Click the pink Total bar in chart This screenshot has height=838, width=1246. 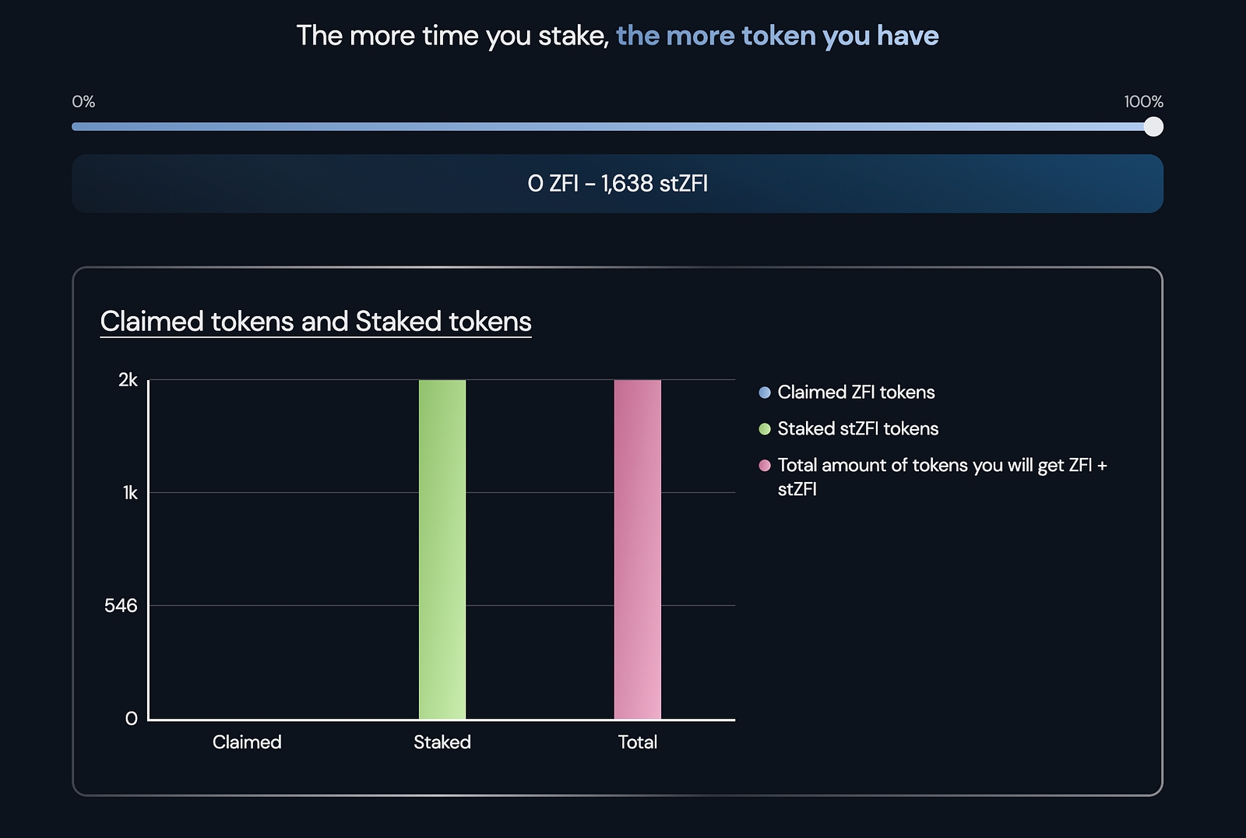(638, 549)
